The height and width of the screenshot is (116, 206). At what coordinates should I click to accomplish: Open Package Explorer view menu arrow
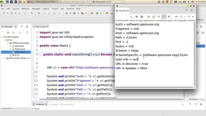point(27,32)
